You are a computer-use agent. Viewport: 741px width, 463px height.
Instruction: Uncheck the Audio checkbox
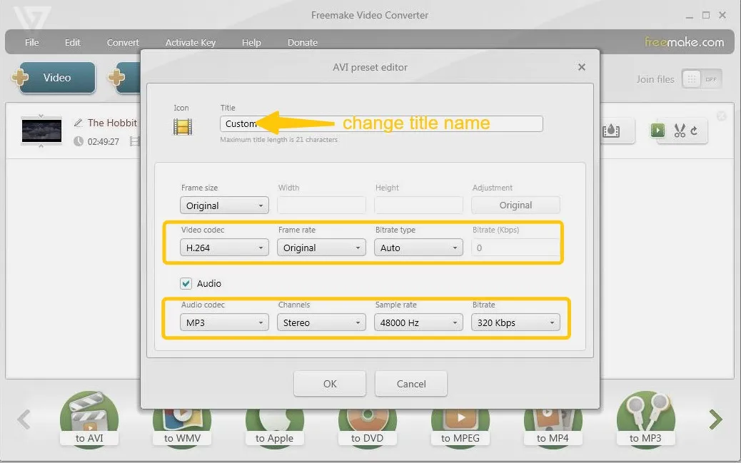click(x=186, y=283)
